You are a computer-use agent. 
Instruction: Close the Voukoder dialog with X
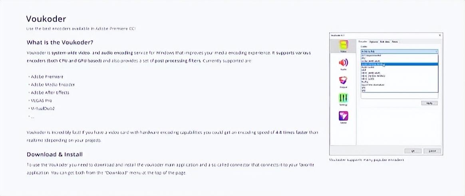439,35
